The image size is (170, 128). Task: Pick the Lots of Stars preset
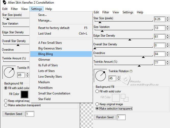[x=61, y=71]
